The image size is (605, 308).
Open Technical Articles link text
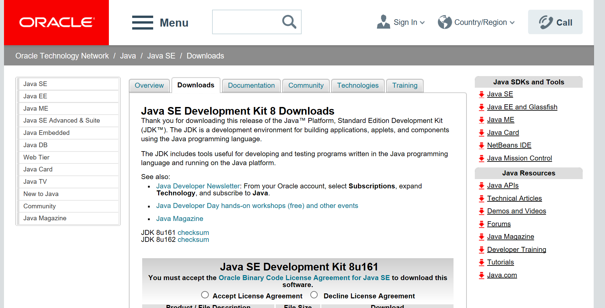(514, 198)
